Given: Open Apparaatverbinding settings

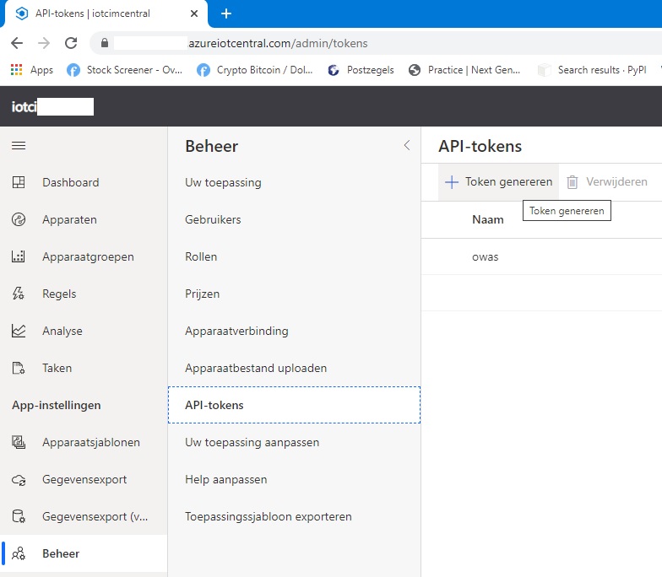Looking at the screenshot, I should tap(236, 331).
